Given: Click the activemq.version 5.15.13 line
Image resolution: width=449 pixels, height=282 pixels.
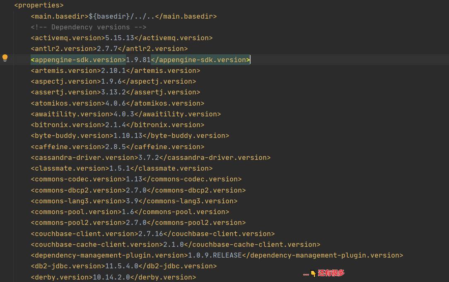Looking at the screenshot, I should click(x=122, y=38).
